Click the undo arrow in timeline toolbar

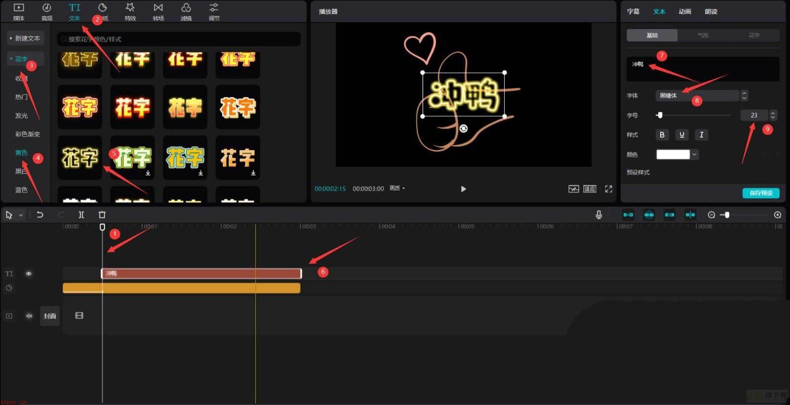pos(40,215)
